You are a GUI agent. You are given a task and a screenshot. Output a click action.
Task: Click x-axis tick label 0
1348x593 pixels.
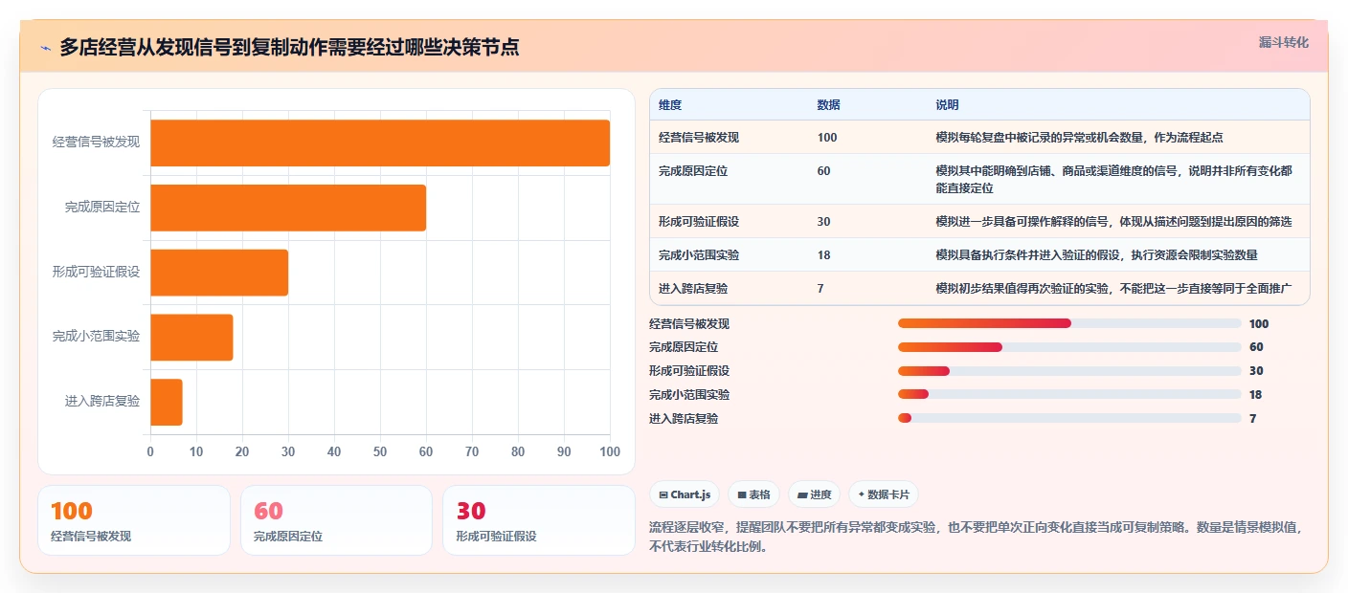[150, 451]
